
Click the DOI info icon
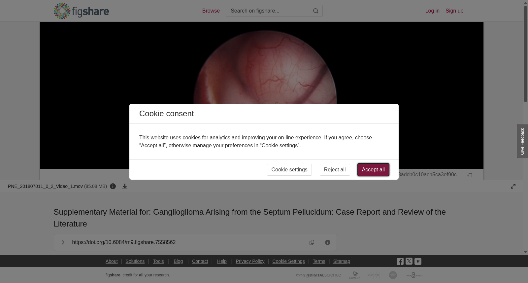click(x=328, y=242)
